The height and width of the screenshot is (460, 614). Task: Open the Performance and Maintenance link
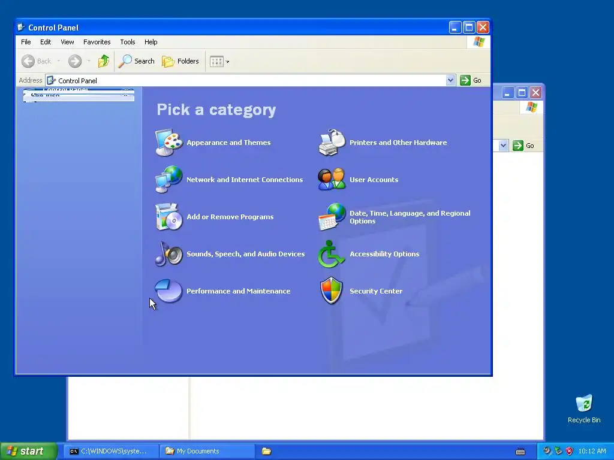click(239, 291)
